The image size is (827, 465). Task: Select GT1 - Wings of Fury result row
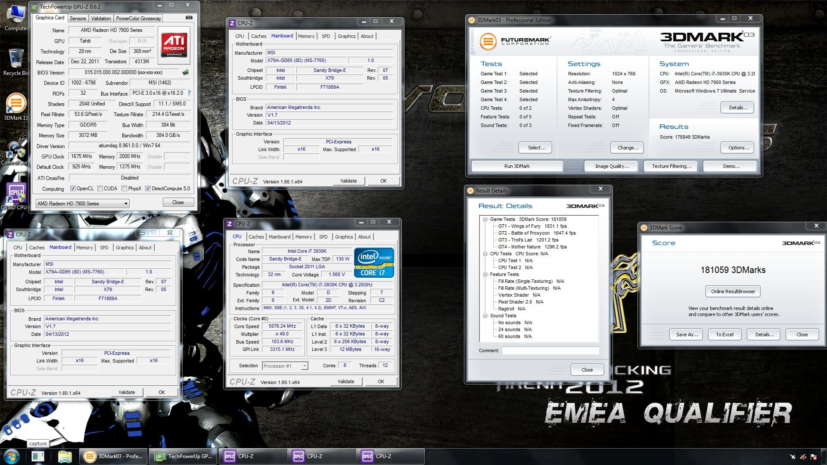(x=532, y=226)
